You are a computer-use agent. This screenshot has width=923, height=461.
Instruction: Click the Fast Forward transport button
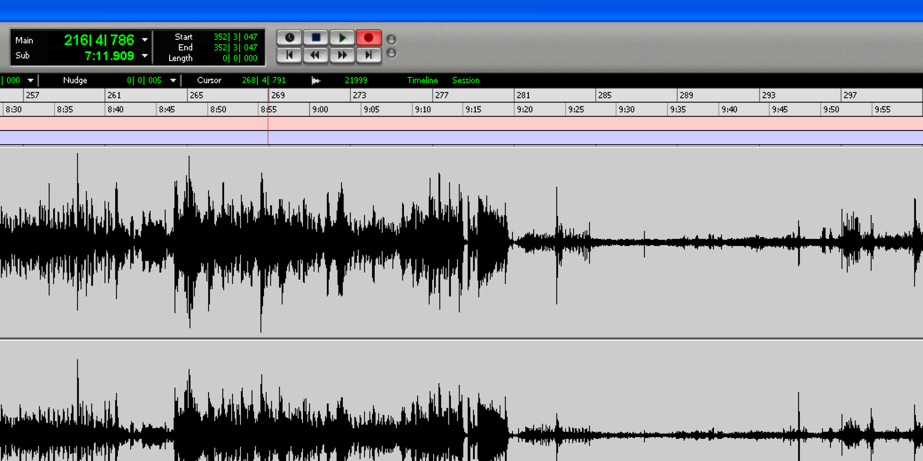tap(342, 55)
